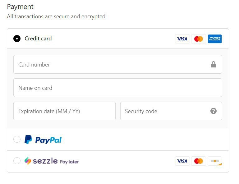Click the American Express card icon

215,39
